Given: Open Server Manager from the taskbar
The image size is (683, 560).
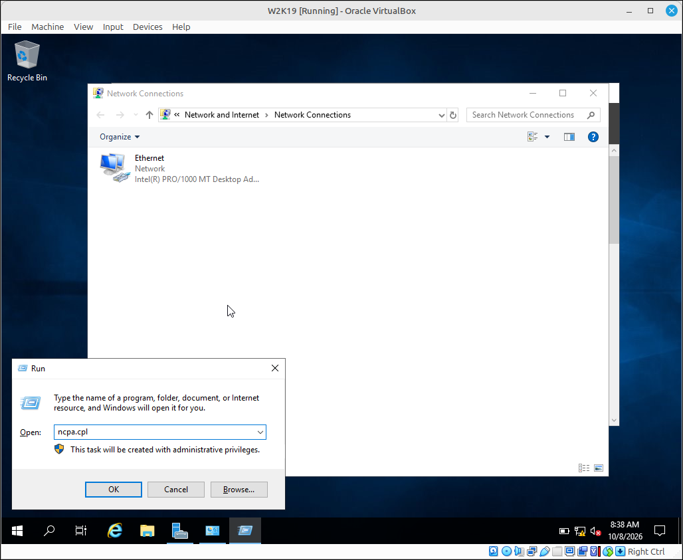Looking at the screenshot, I should point(179,530).
